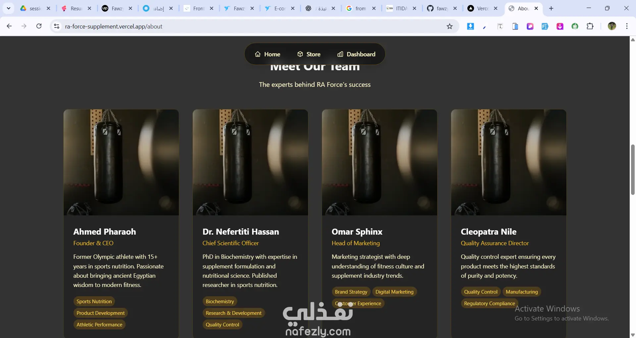
Task: Click Ahmed Pharaoh's team photo
Action: 121,162
